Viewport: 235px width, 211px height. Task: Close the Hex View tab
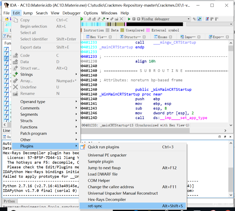point(110,37)
